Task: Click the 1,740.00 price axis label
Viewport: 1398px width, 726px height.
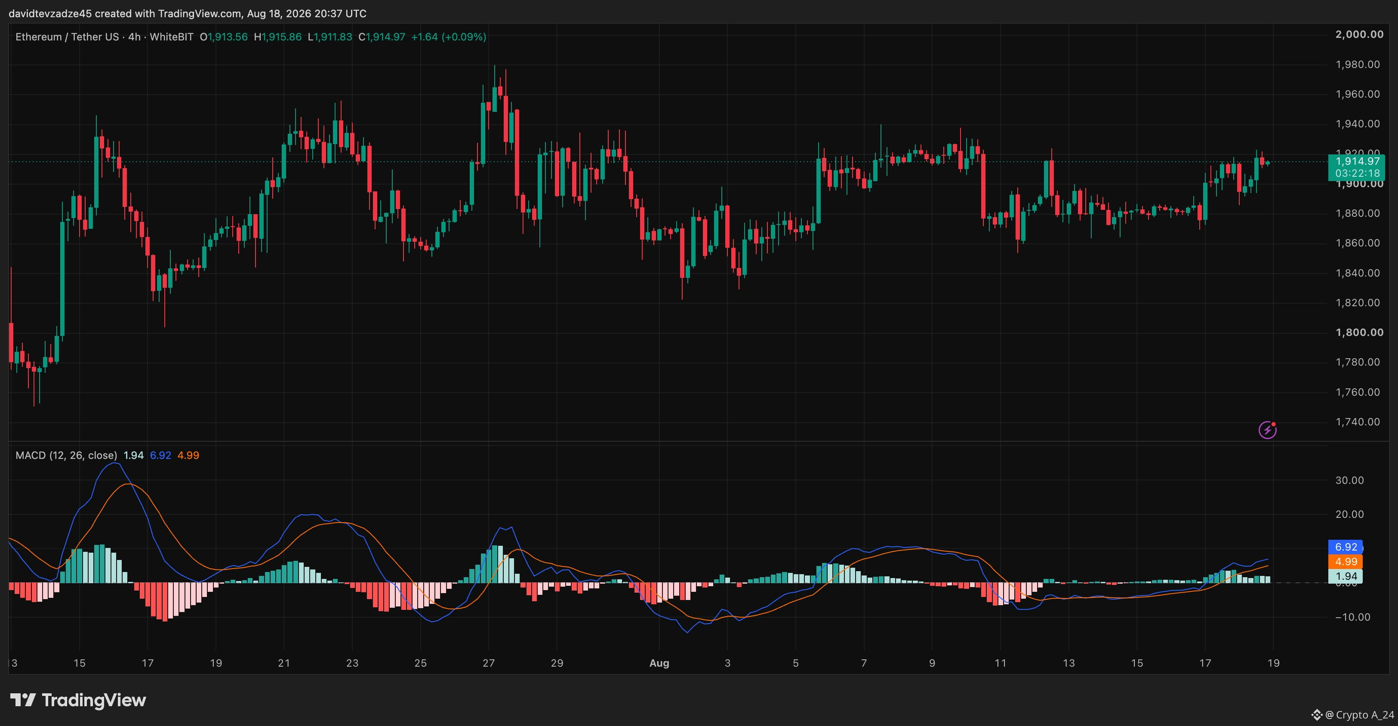Action: 1357,421
